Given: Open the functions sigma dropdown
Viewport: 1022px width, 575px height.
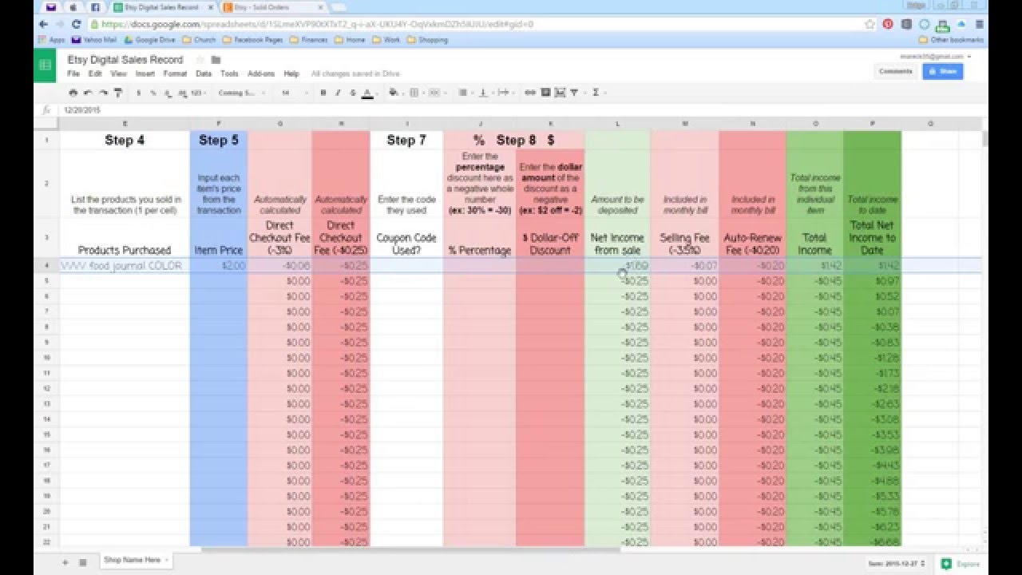Looking at the screenshot, I should click(x=596, y=93).
